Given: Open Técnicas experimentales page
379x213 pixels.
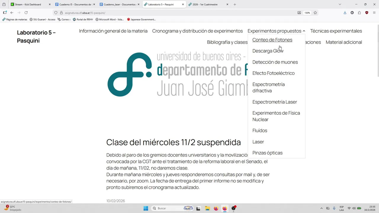Looking at the screenshot, I should click(336, 31).
